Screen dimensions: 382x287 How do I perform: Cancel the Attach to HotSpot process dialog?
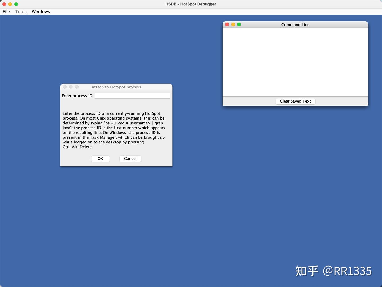pyautogui.click(x=130, y=158)
